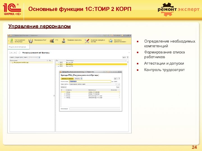Select row 4 of the qualifications table
Viewport: 202px width, 151px height.
(90, 98)
